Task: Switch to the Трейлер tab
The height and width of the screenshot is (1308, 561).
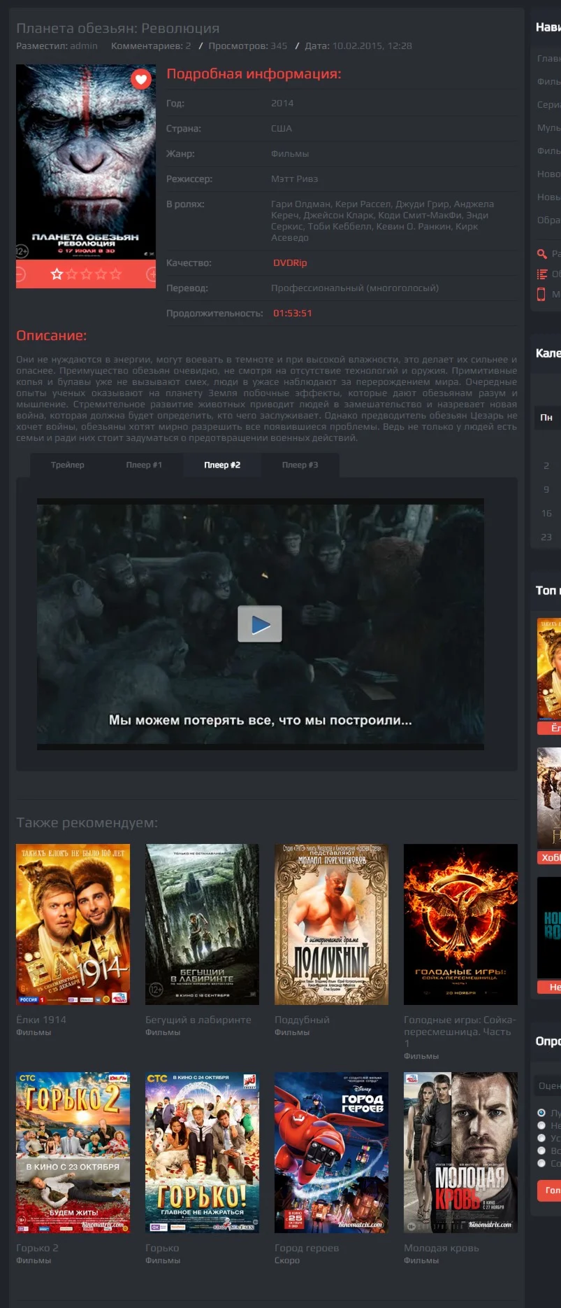Action: (x=67, y=465)
